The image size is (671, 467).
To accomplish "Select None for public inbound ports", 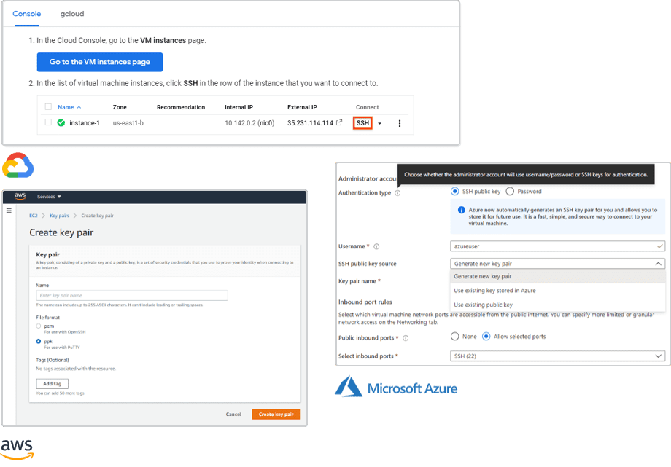I will 455,337.
